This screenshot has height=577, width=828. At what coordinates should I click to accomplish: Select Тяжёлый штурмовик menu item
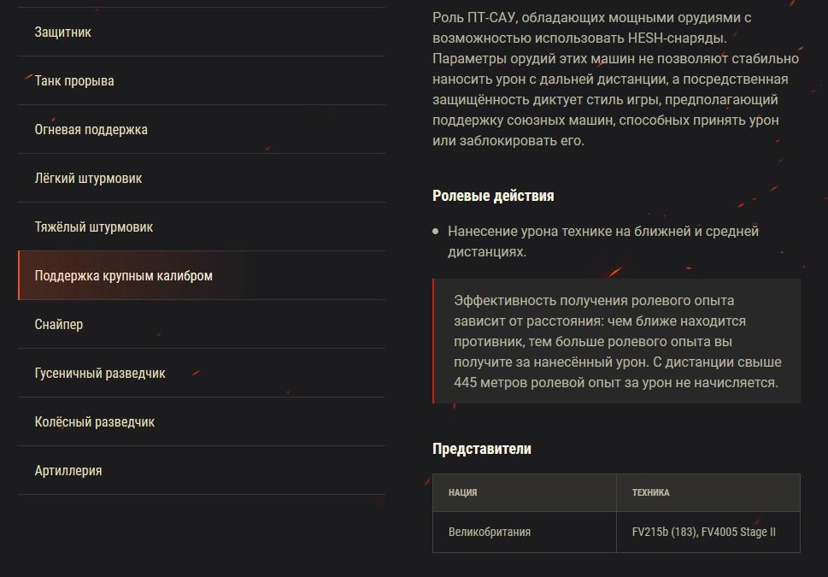(94, 227)
